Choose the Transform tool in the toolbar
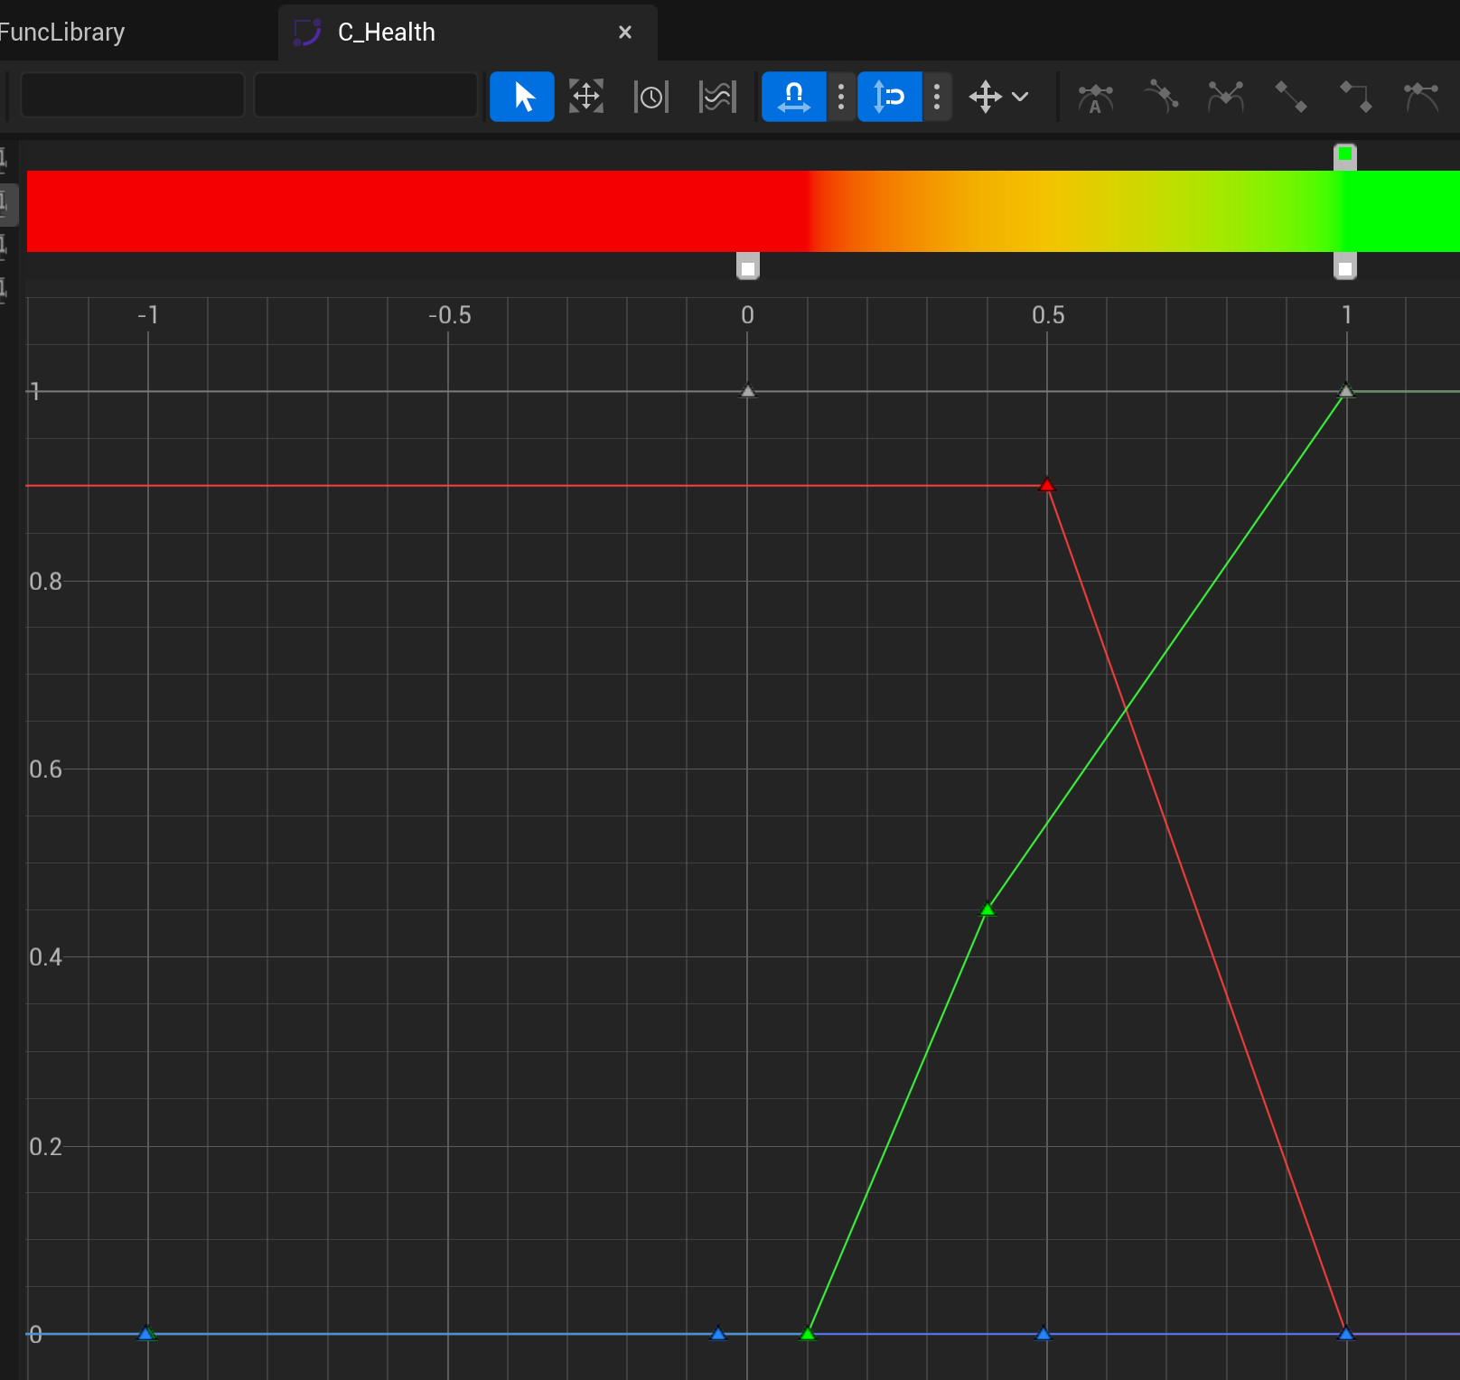Screen dimensions: 1460x1380 click(586, 97)
